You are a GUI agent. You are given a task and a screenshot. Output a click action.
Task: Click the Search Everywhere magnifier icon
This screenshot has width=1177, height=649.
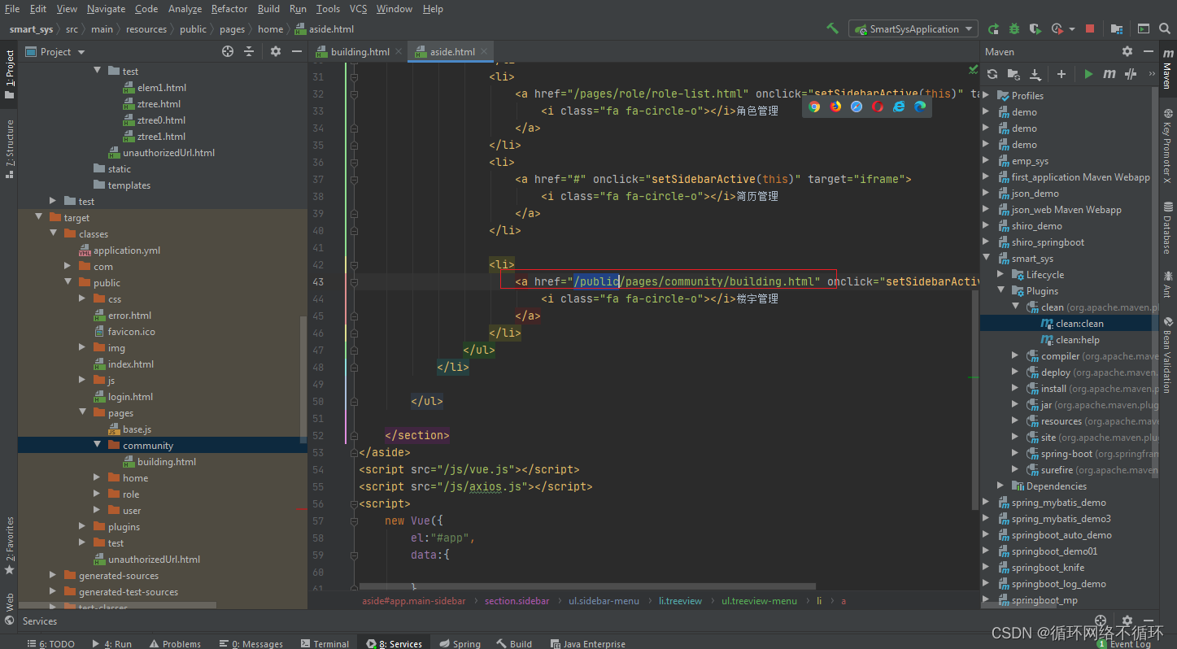pos(1166,28)
